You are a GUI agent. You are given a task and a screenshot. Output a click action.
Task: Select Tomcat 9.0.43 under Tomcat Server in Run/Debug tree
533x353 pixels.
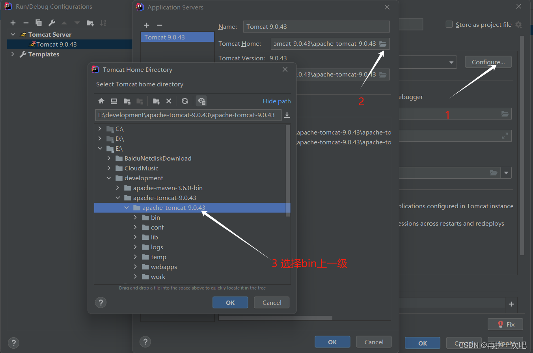[x=56, y=45]
